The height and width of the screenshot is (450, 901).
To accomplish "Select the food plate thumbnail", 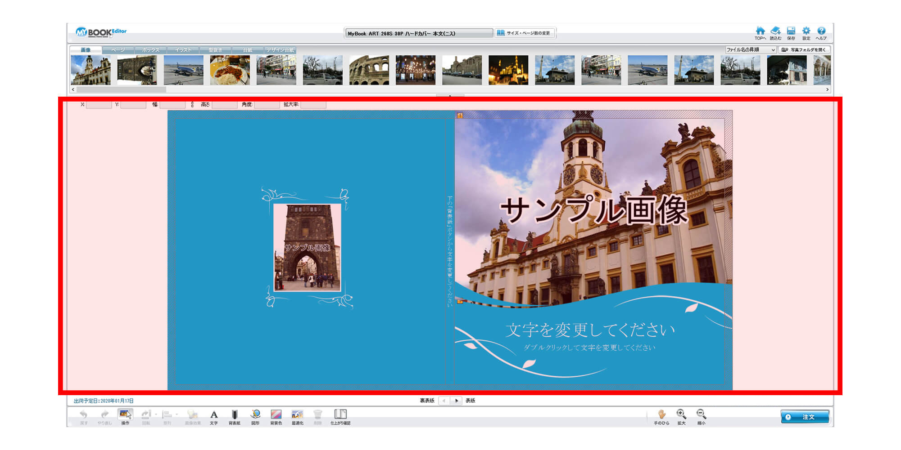I will coord(230,70).
